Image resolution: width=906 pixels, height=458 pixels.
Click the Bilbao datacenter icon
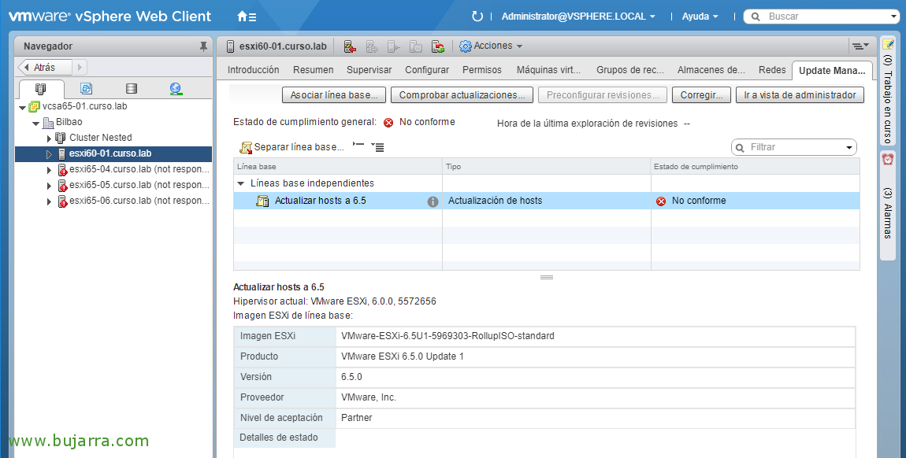49,122
